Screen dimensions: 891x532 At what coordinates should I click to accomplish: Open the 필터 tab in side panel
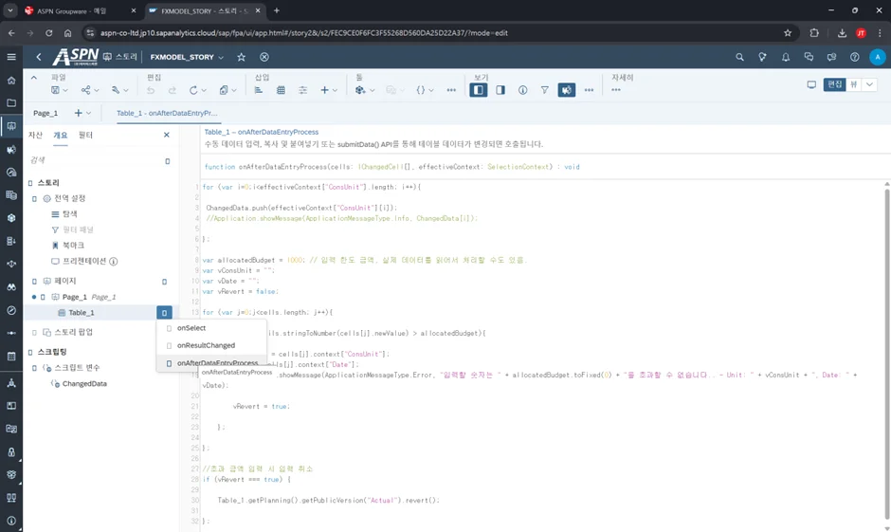coord(85,135)
